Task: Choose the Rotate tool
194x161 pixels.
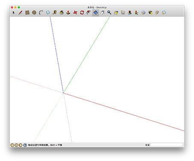Action: click(82, 13)
